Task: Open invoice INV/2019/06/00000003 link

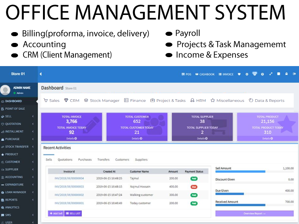Action: [x=69, y=187]
